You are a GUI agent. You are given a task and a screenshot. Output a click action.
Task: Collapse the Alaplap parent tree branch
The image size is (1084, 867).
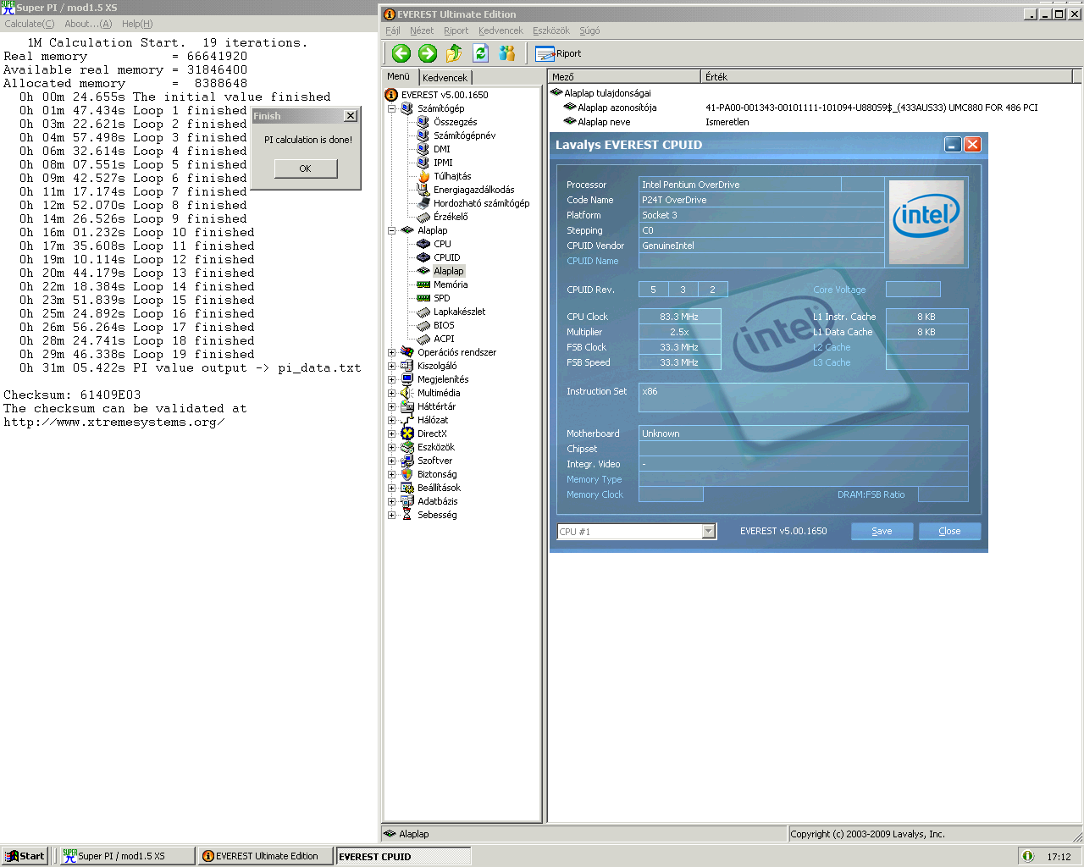pos(391,230)
